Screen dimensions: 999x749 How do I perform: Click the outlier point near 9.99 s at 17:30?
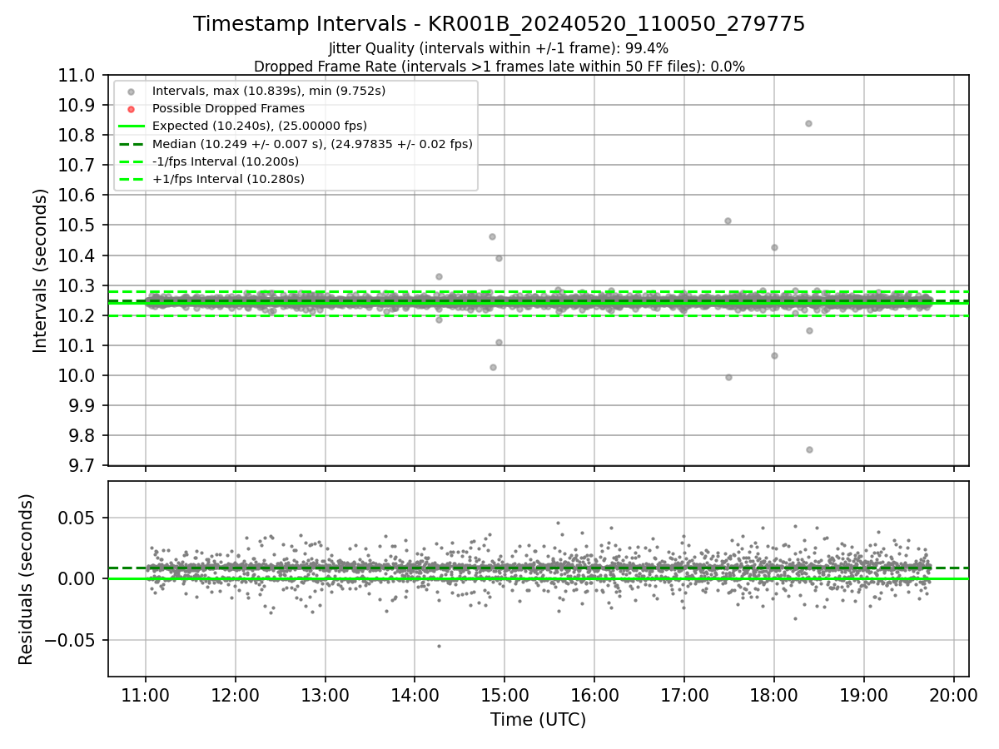[728, 377]
